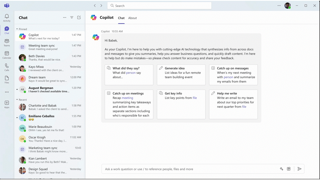Open the chat list filter icon

tap(72, 17)
